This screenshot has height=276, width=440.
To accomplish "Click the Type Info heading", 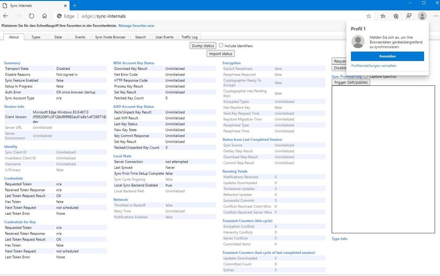I will 339,239.
